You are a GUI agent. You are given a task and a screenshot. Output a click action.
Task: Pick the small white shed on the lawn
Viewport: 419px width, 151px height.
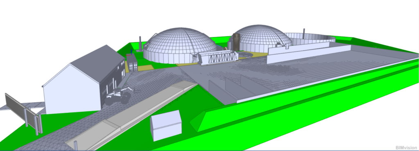166,125
